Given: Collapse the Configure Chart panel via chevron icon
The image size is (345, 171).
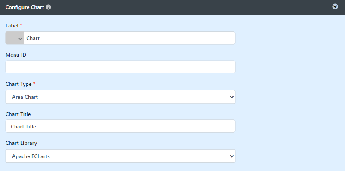Looking at the screenshot, I should point(335,7).
